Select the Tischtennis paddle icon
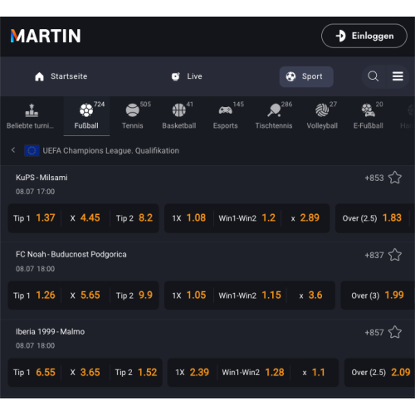Screen dimensions: 415x415 coord(274,110)
